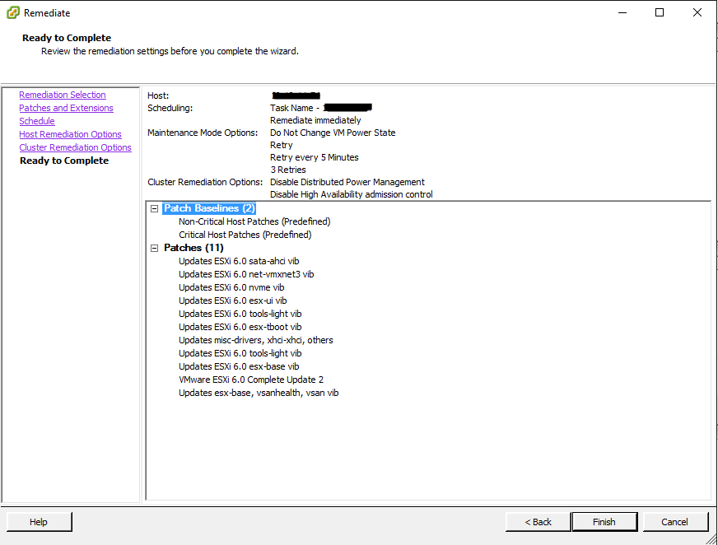The image size is (718, 545).
Task: Select the Patches (11) heading
Action: coord(193,248)
